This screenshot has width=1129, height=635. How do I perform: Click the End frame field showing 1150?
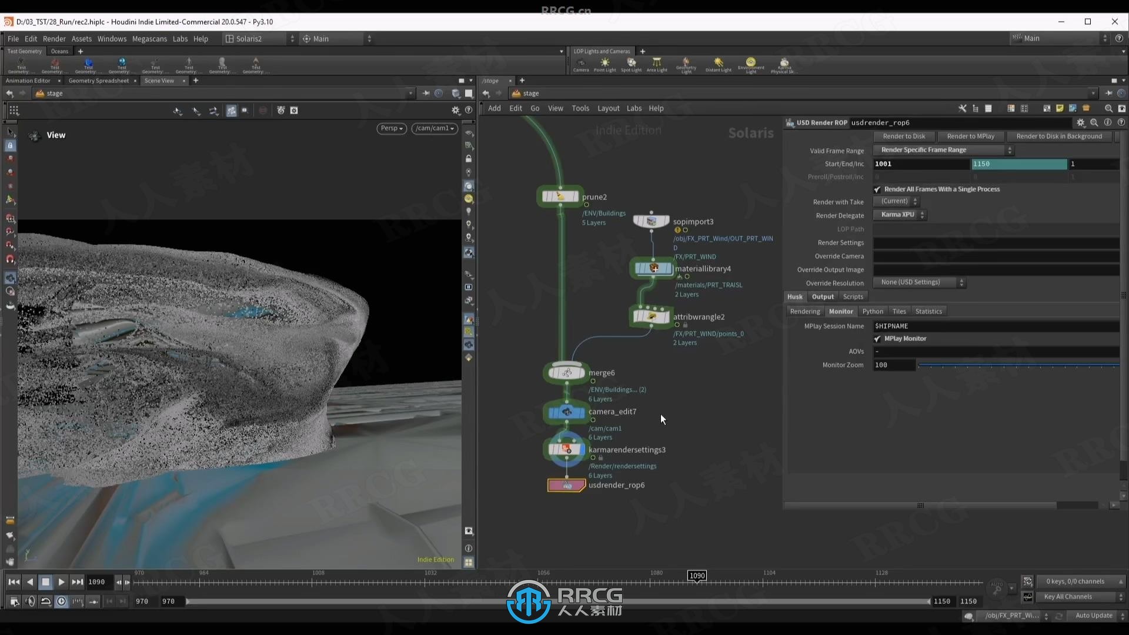1018,164
